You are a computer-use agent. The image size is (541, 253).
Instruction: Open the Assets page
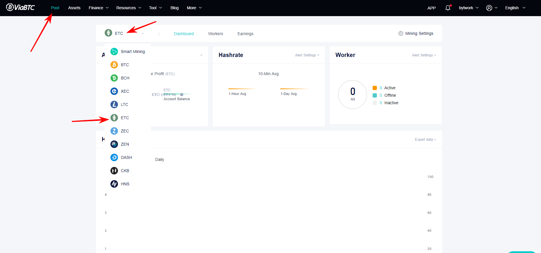pos(74,8)
